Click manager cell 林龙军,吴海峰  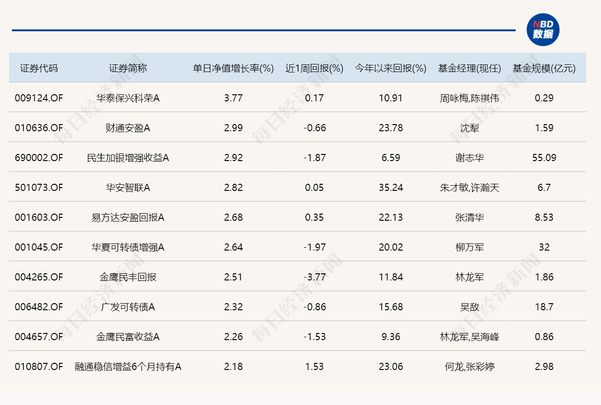coord(469,337)
